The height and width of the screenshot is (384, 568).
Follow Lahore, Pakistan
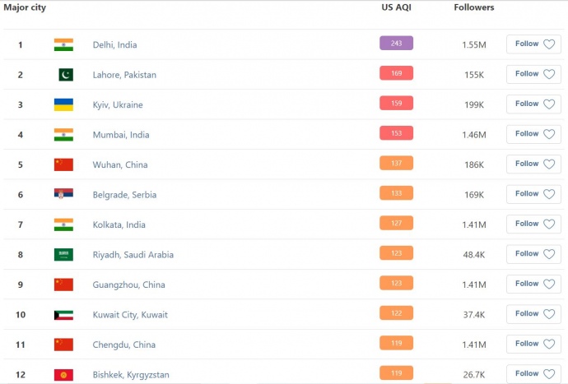533,74
